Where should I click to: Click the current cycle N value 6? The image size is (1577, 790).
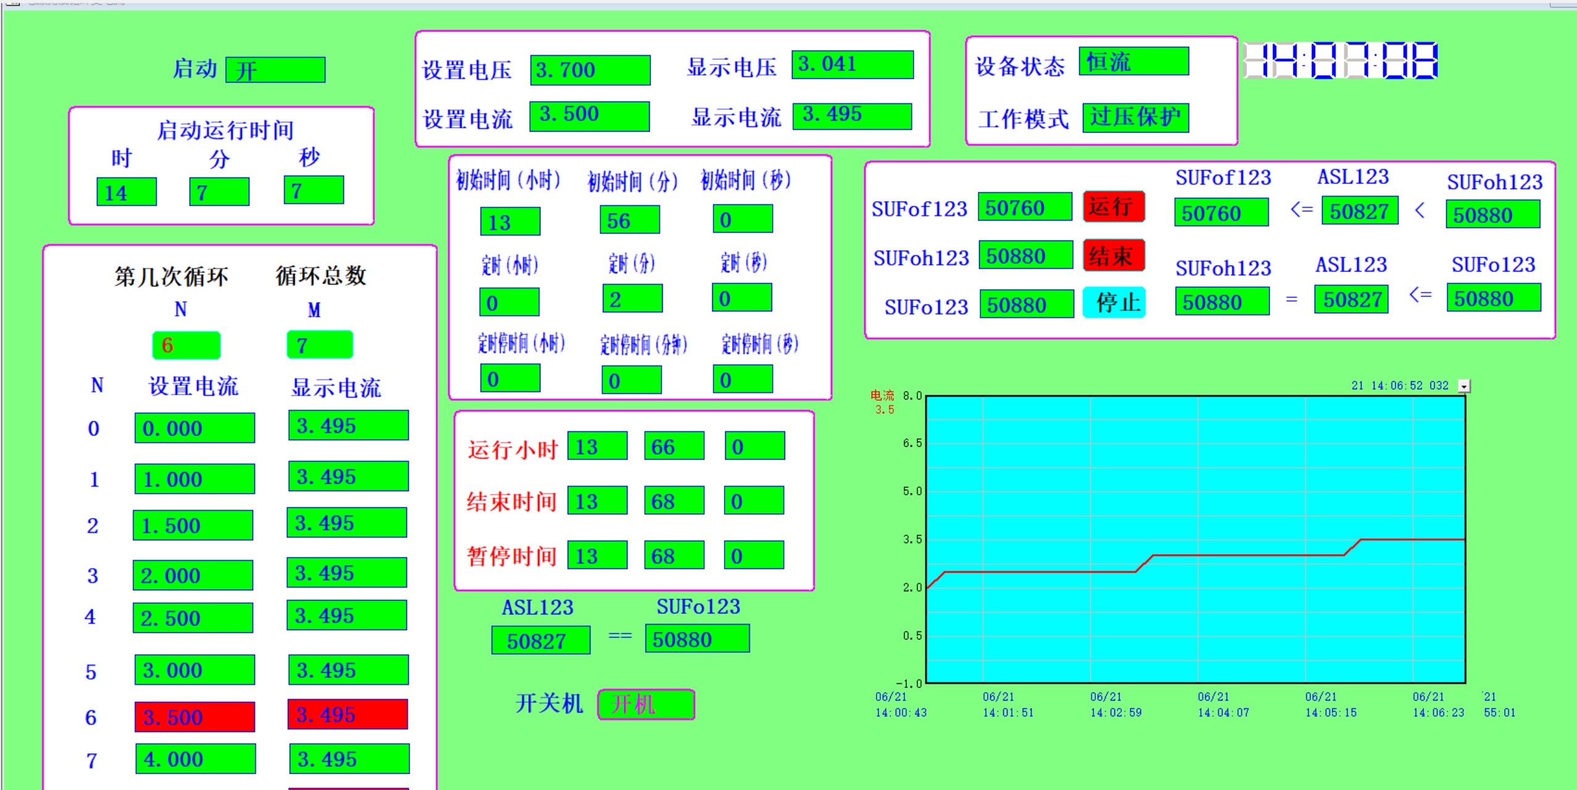point(187,345)
